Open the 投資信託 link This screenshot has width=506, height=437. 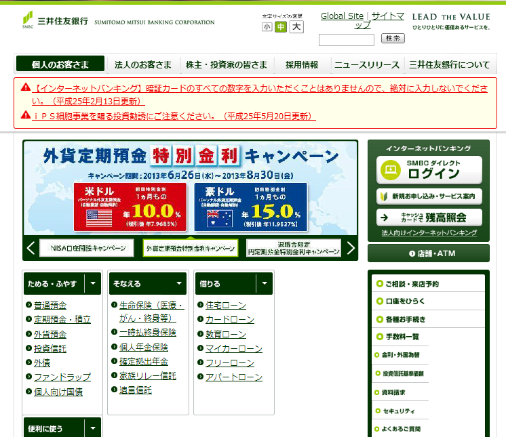click(50, 348)
